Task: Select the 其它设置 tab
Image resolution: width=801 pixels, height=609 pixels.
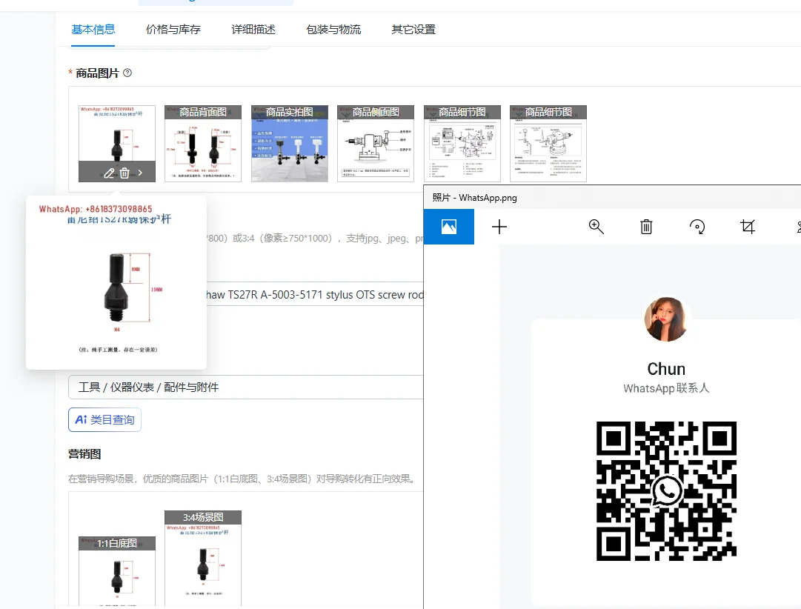Action: (x=413, y=30)
